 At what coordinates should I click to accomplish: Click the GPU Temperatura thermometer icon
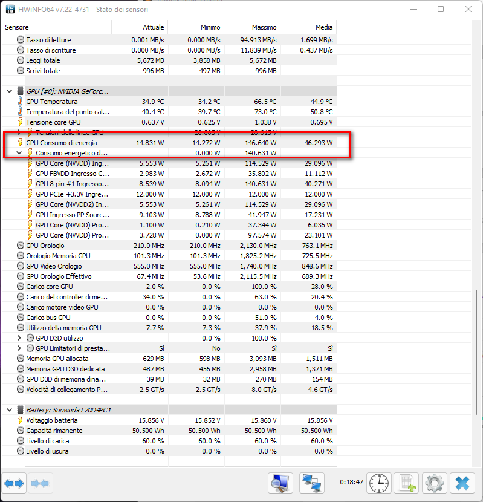(20, 102)
